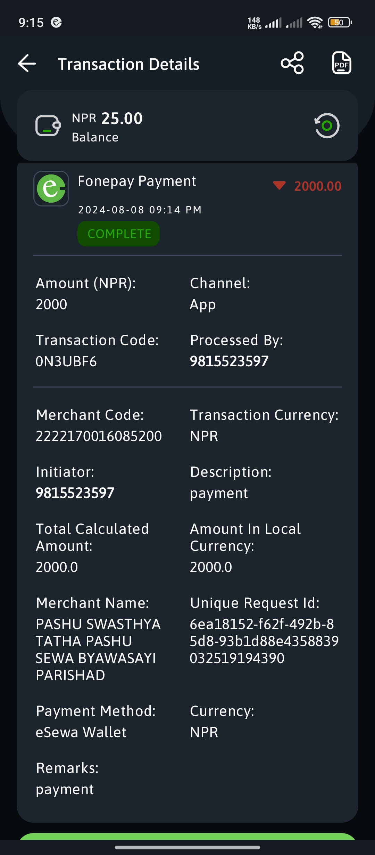Screen dimensions: 375x855
Task: Tap the home gesture bar
Action: [x=187, y=847]
